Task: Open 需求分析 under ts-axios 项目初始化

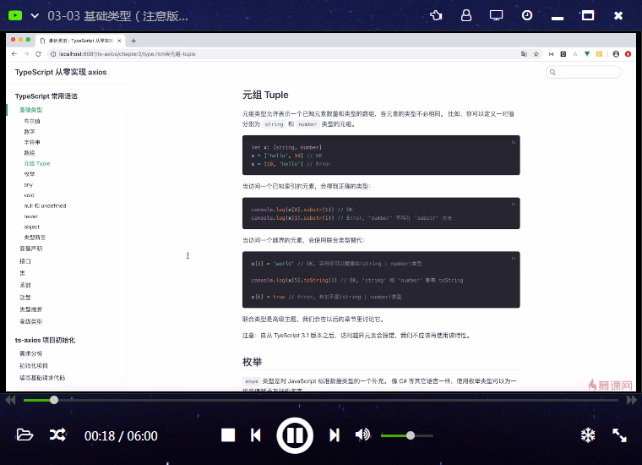Action: point(30,353)
